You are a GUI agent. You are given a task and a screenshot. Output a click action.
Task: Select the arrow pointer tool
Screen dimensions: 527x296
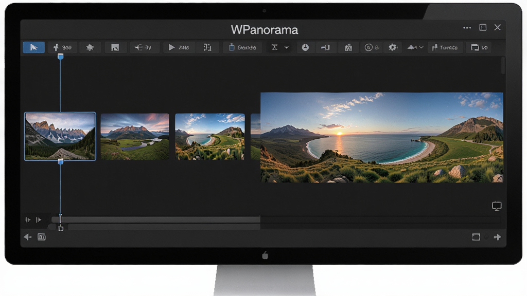tap(33, 47)
